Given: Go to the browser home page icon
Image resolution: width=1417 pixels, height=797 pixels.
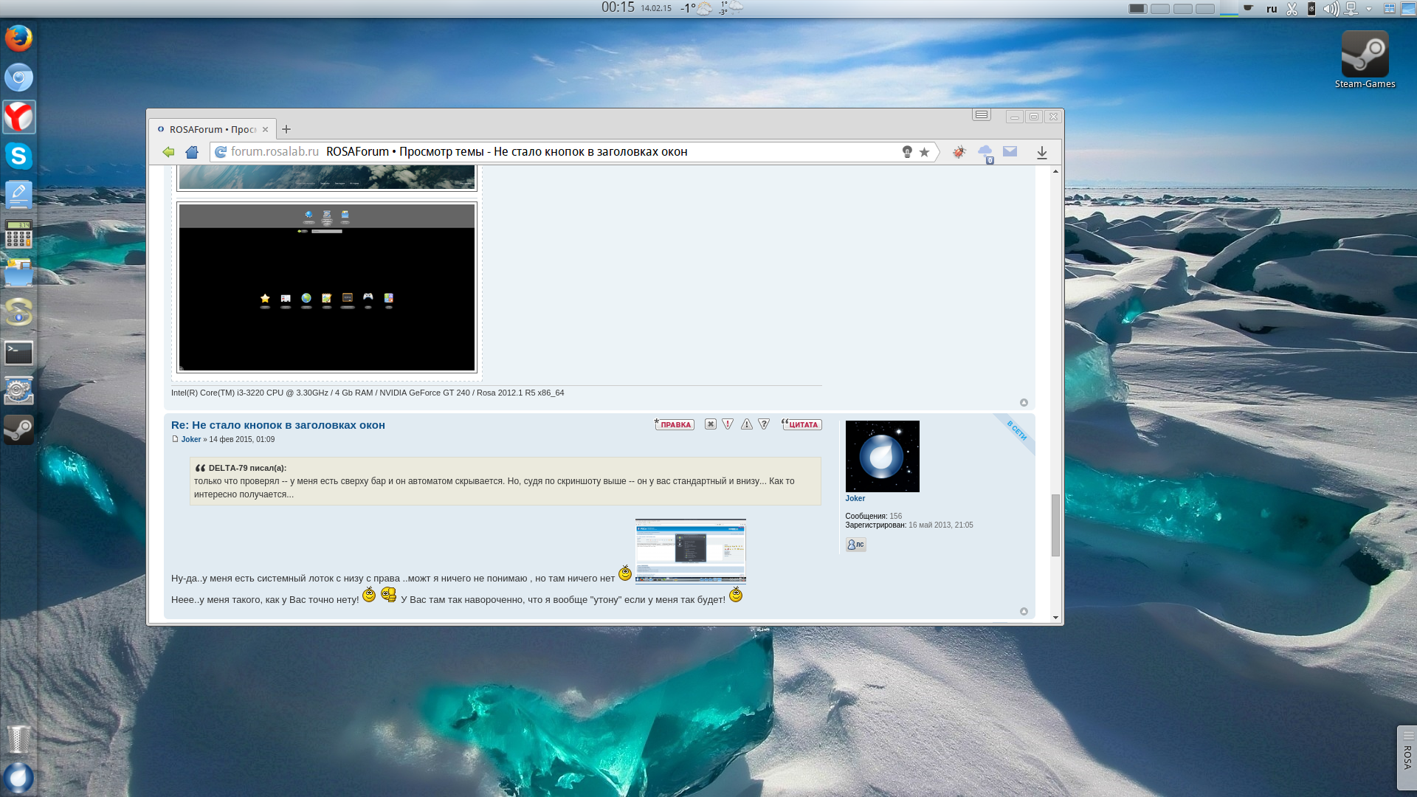Looking at the screenshot, I should 192,152.
